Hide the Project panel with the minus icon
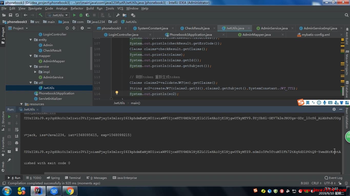This screenshot has height=196, width=350. [x=89, y=28]
